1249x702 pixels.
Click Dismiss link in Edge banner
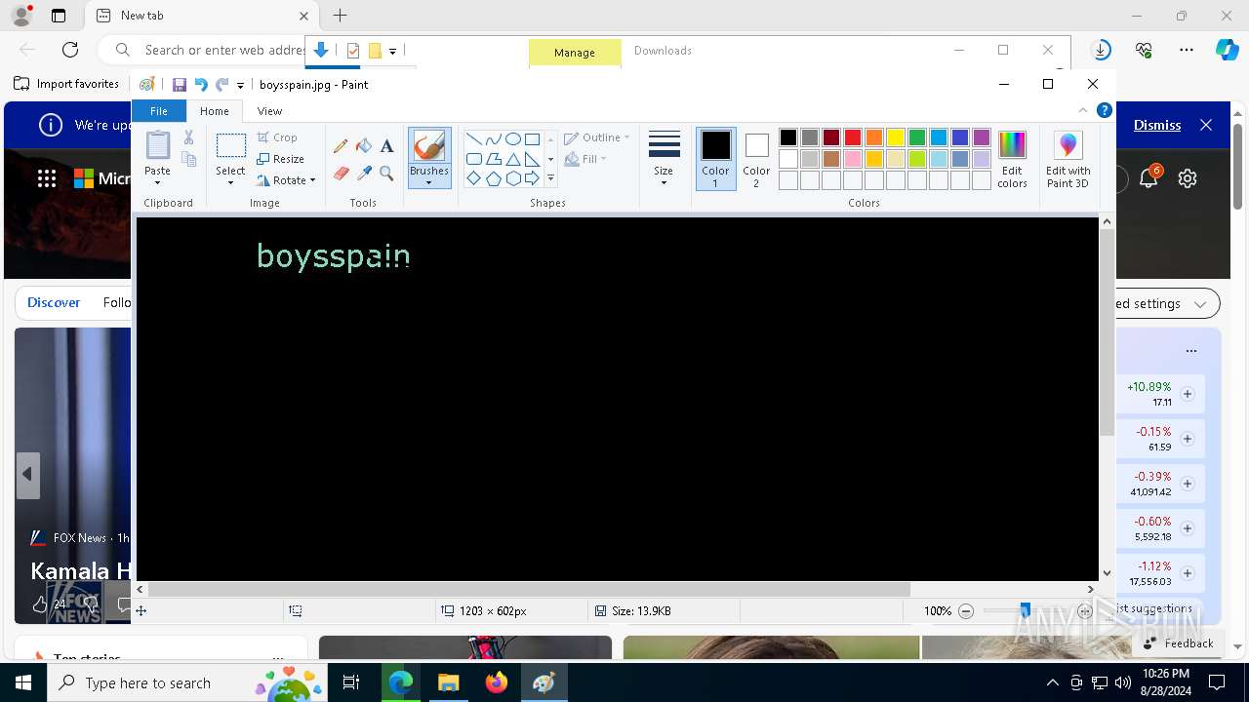coord(1157,125)
